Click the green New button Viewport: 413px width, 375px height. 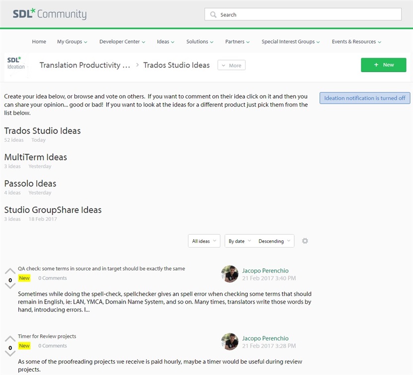[384, 65]
